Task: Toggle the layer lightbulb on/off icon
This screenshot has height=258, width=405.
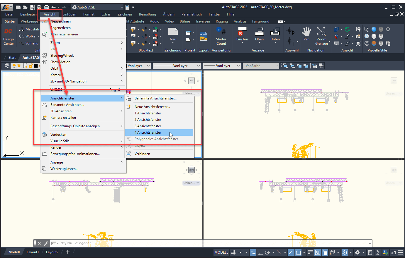Action: (14, 66)
